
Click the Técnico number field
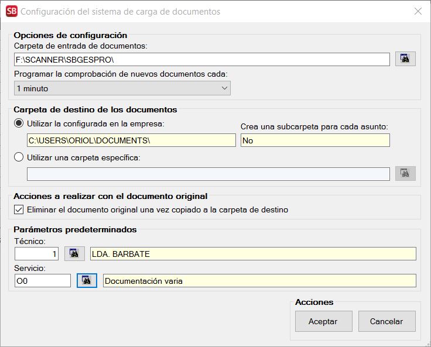[x=36, y=253]
